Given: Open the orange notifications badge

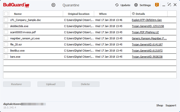Looking at the screenshot, I should coord(157,5).
